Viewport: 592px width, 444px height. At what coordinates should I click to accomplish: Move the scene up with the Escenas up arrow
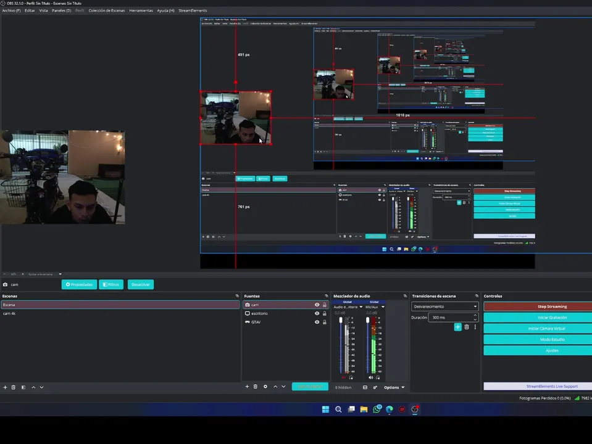pos(33,387)
